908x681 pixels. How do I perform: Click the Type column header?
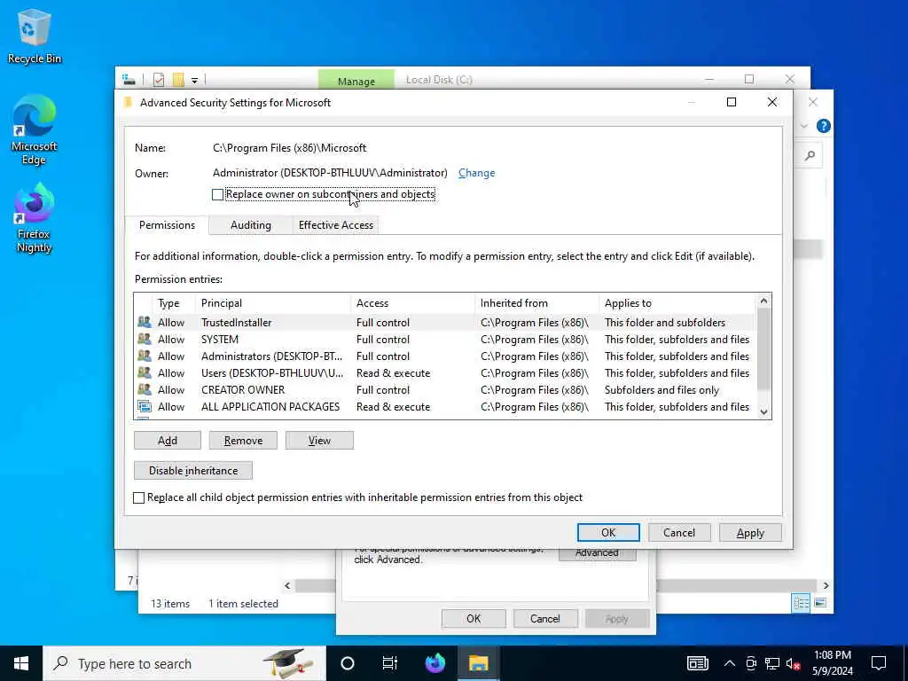click(x=175, y=303)
